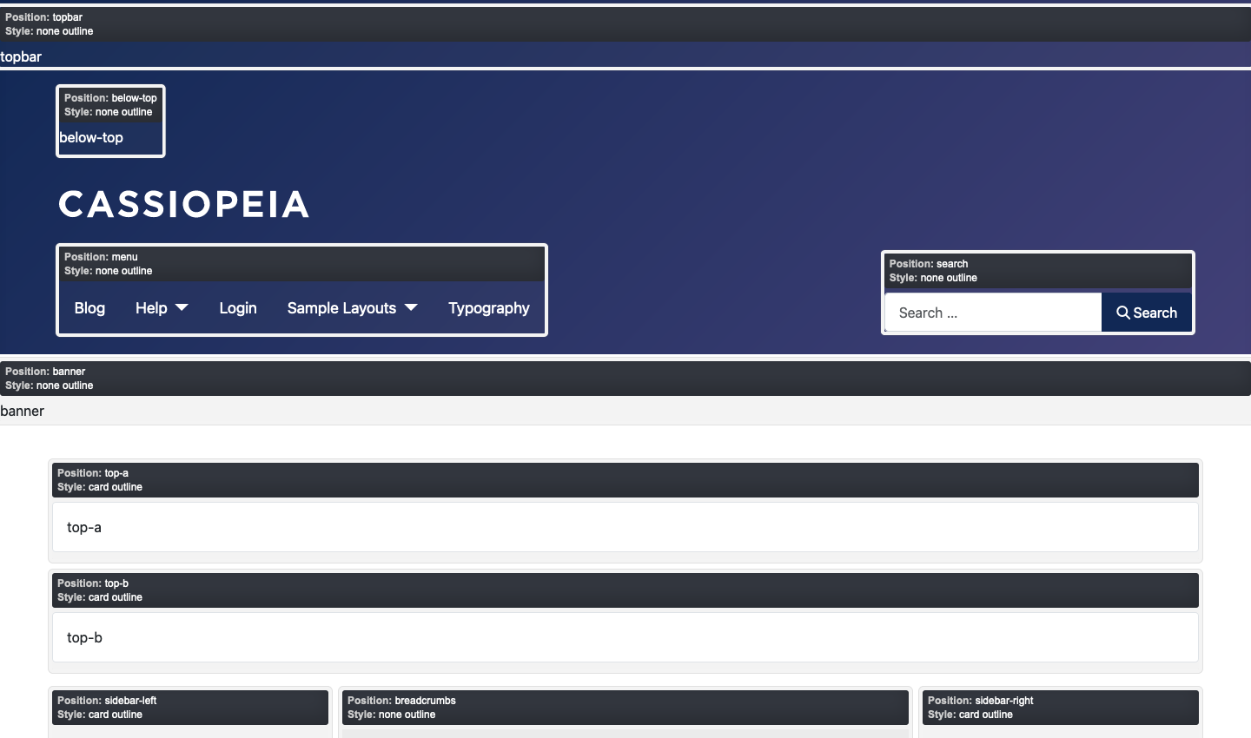Click the breadcrumbs position header
This screenshot has width=1251, height=738.
(625, 708)
